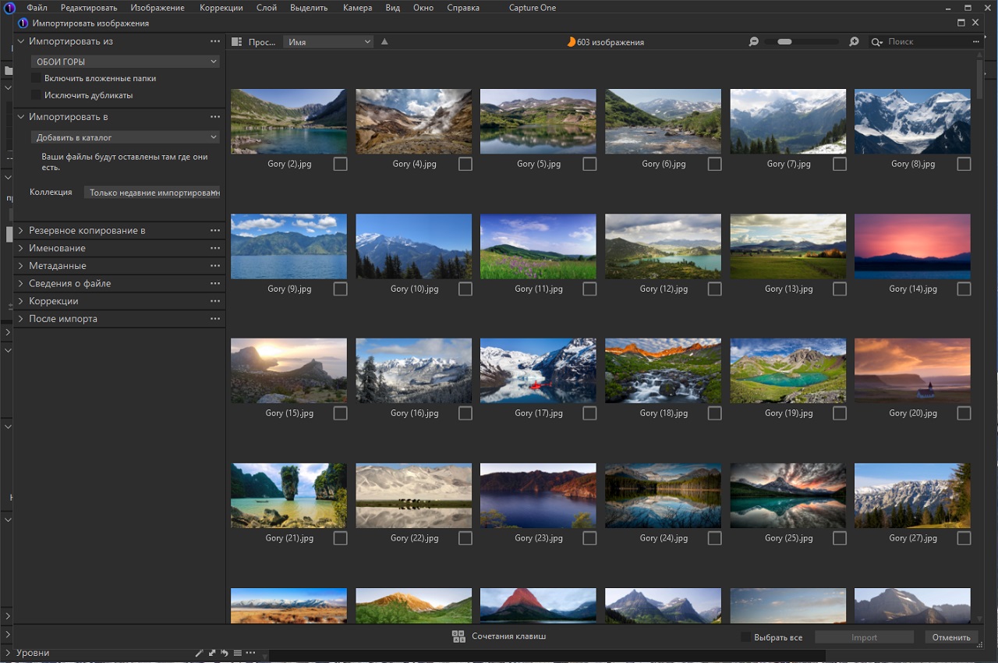Open the Имя sort dropdown

(328, 42)
